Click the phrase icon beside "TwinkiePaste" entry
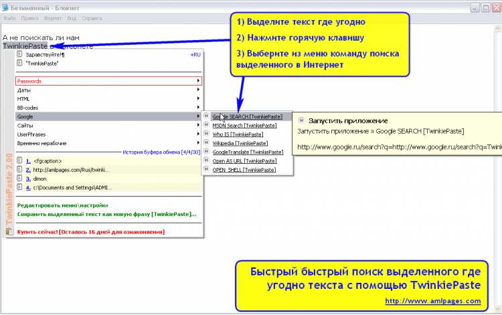The width and height of the screenshot is (502, 315). (x=19, y=63)
